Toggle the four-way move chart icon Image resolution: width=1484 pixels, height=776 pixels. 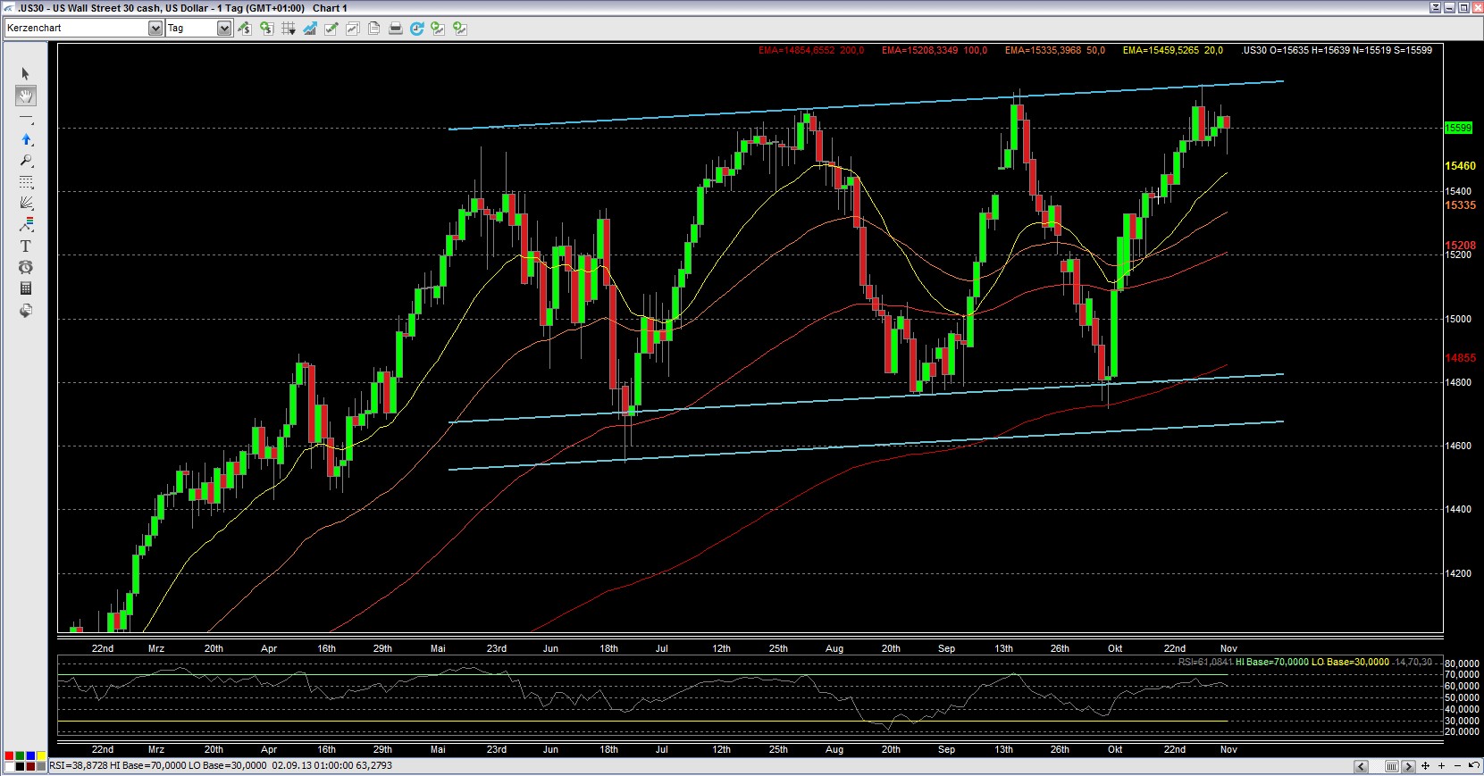click(x=1426, y=766)
